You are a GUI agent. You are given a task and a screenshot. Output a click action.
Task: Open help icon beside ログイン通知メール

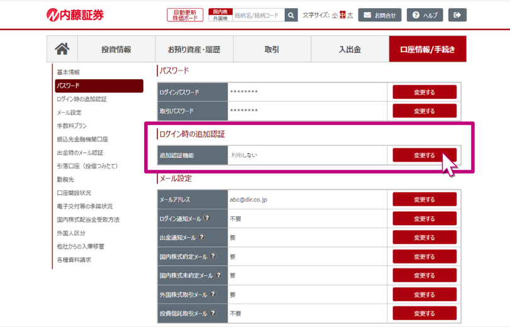(206, 218)
